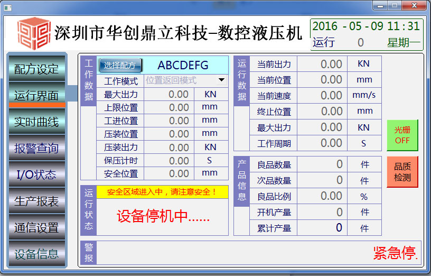Image resolution: width=431 pixels, height=276 pixels.
Task: Click the 工进位置 value field
Action: click(x=169, y=121)
